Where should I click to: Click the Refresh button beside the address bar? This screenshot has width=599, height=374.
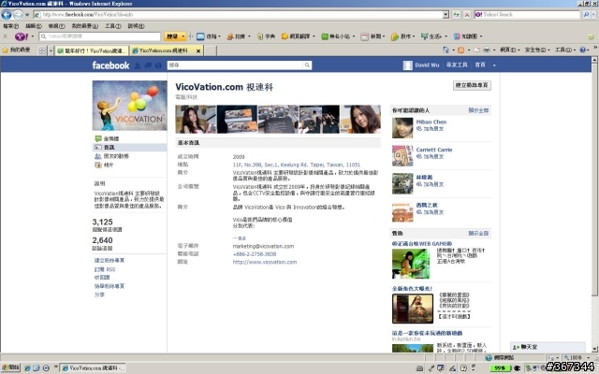456,15
